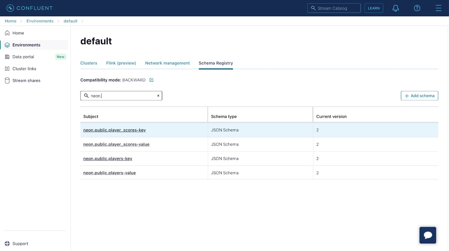The image size is (449, 251).
Task: Click the Add schema button
Action: (x=419, y=96)
